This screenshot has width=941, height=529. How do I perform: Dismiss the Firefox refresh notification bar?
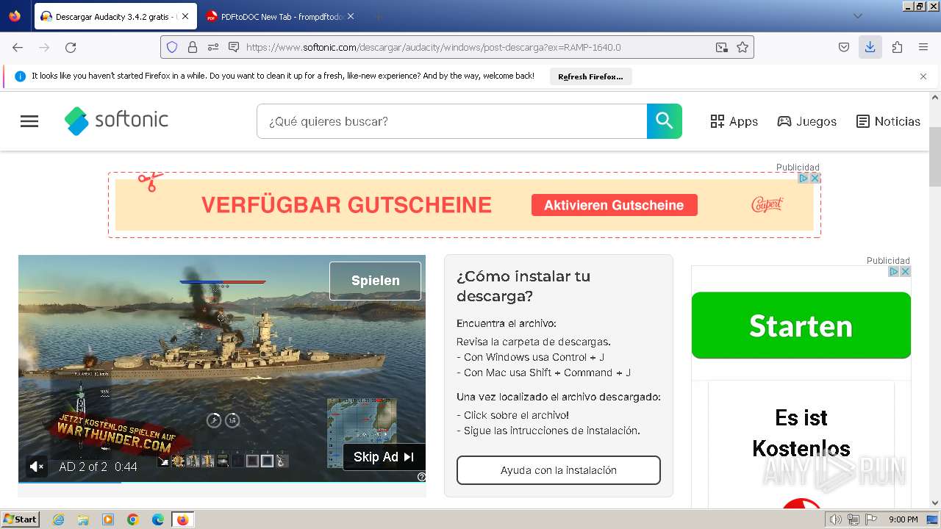tap(923, 76)
